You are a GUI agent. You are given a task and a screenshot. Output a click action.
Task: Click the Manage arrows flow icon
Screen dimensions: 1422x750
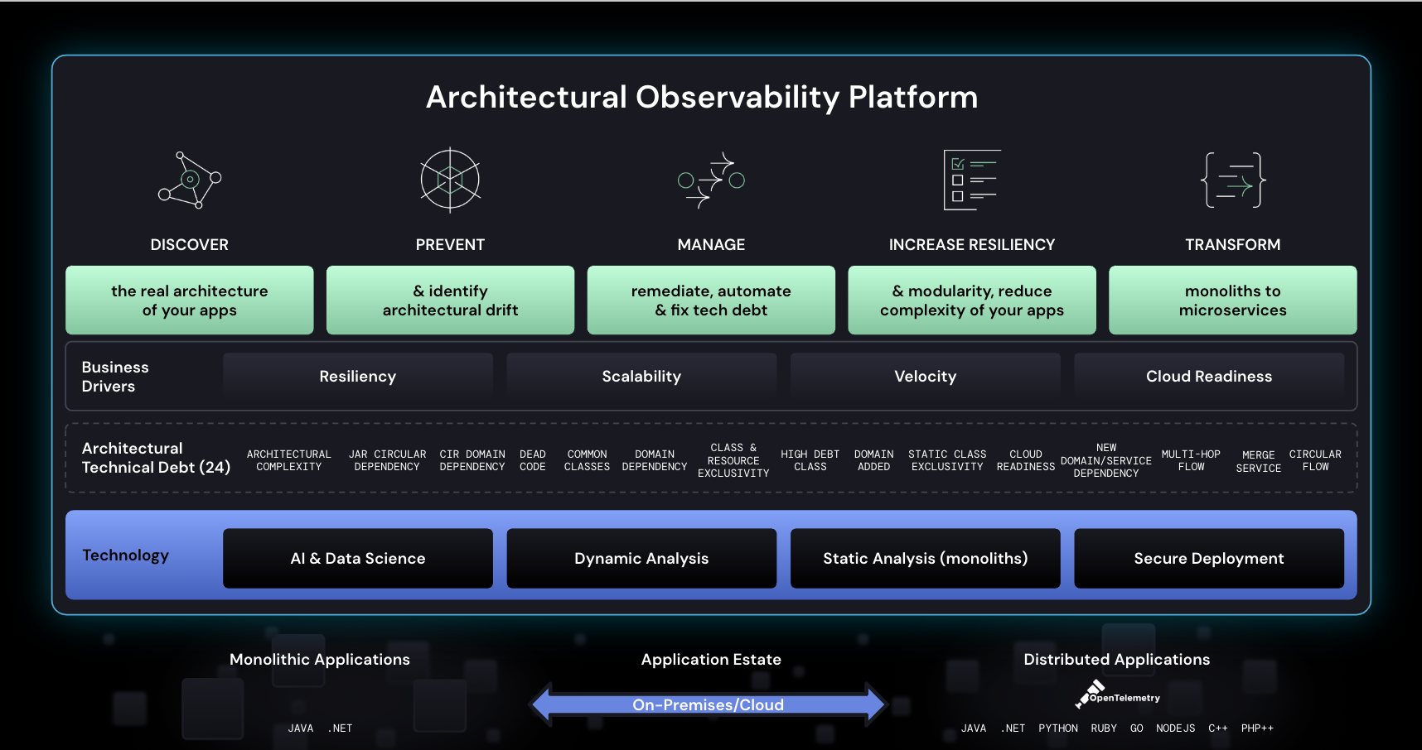tap(711, 180)
